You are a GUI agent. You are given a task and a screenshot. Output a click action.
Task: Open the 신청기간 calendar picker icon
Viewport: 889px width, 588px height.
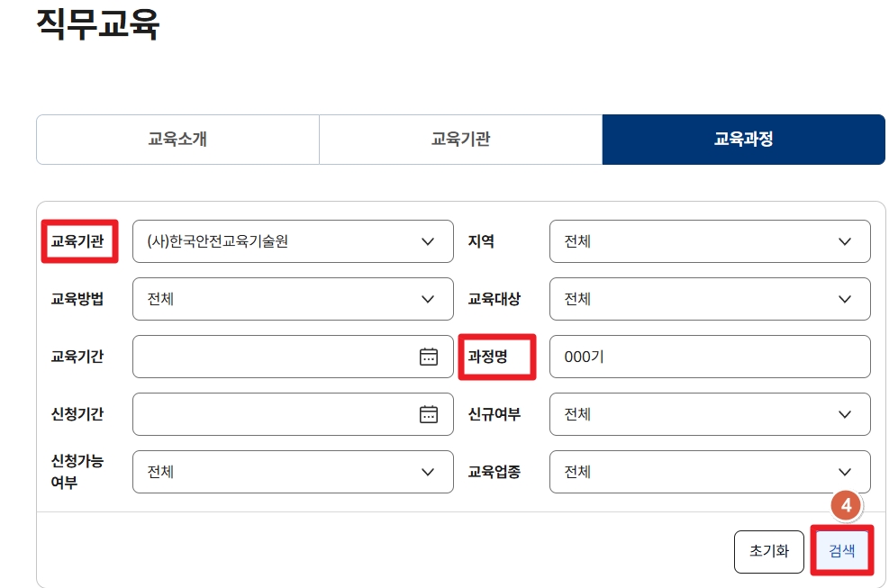429,414
